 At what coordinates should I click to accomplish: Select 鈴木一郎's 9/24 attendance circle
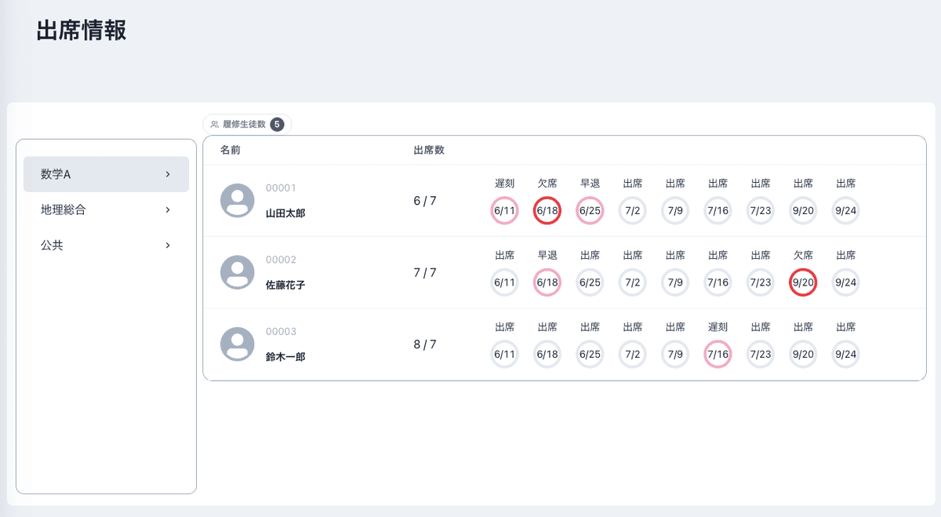click(x=845, y=354)
